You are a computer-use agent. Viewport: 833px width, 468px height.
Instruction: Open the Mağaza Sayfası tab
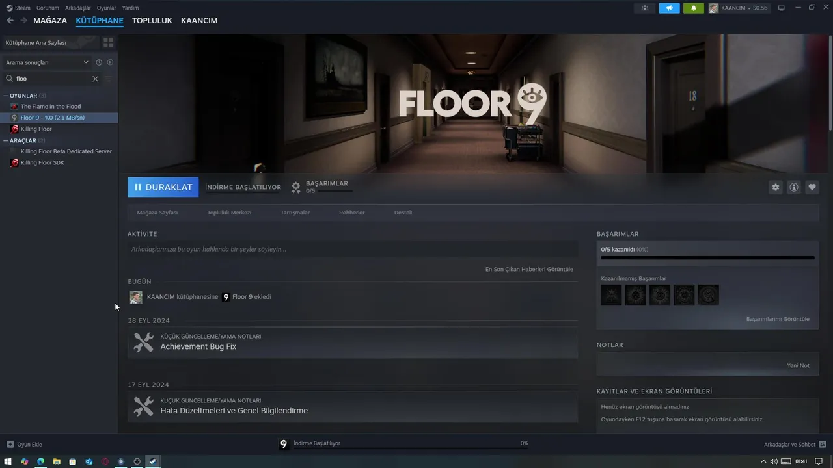pos(157,213)
